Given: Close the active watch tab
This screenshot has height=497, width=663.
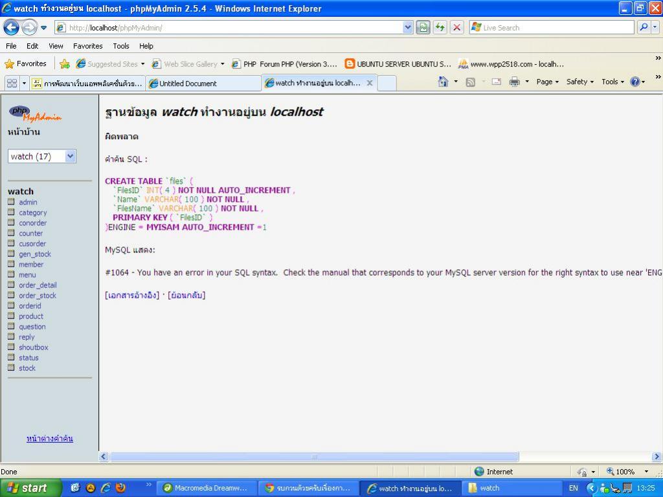Looking at the screenshot, I should tap(370, 83).
